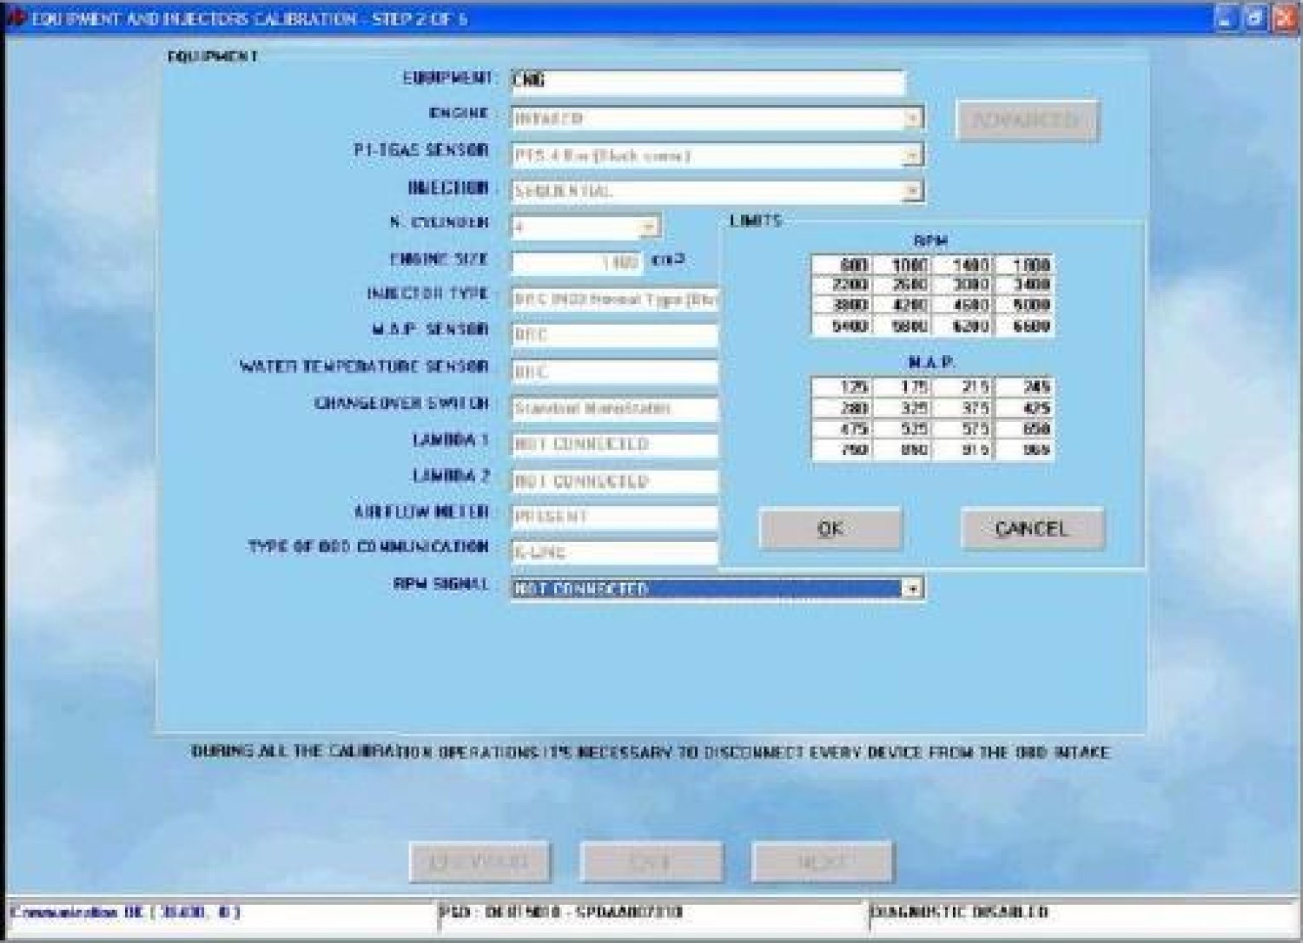Click the RPM limit cell 5000
The image size is (1303, 943).
pos(1023,306)
